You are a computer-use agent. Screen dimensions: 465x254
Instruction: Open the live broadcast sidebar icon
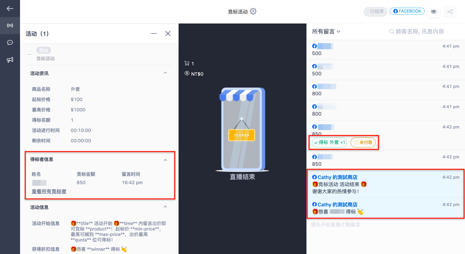pos(10,25)
